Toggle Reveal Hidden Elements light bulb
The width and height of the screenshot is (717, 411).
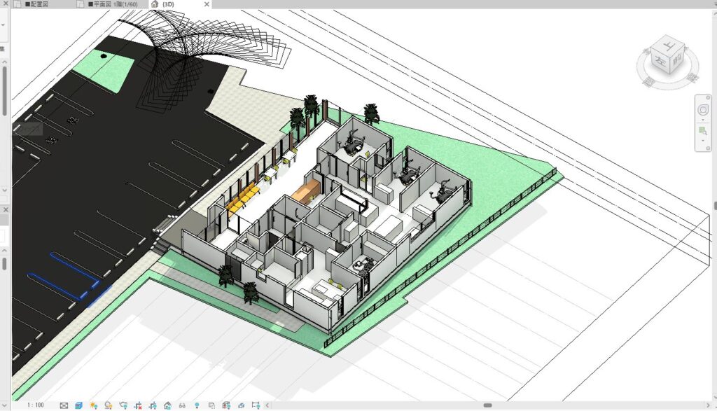(x=197, y=405)
